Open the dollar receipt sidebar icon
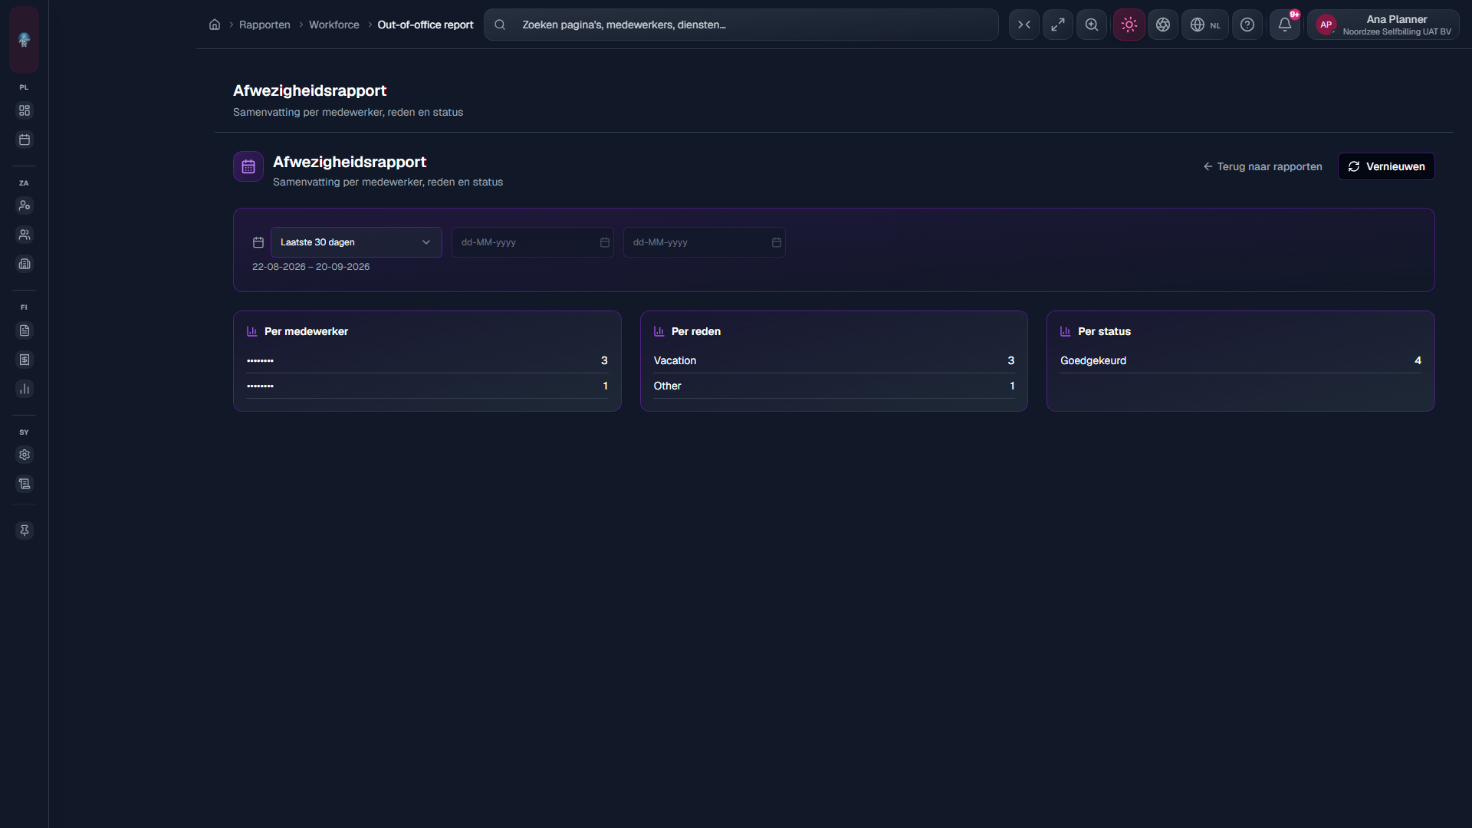The width and height of the screenshot is (1472, 828). 25,360
